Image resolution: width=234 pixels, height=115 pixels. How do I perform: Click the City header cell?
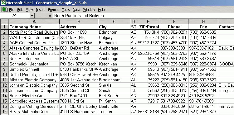(x=114, y=27)
